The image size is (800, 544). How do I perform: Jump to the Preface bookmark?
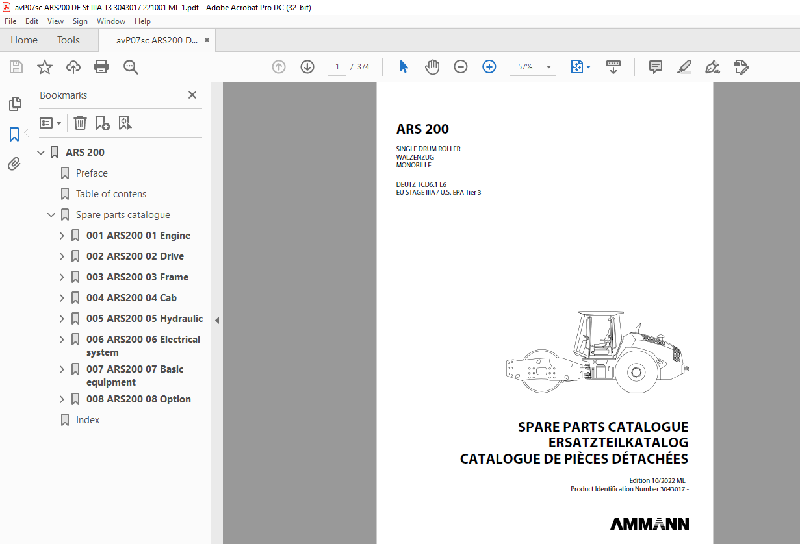[92, 173]
